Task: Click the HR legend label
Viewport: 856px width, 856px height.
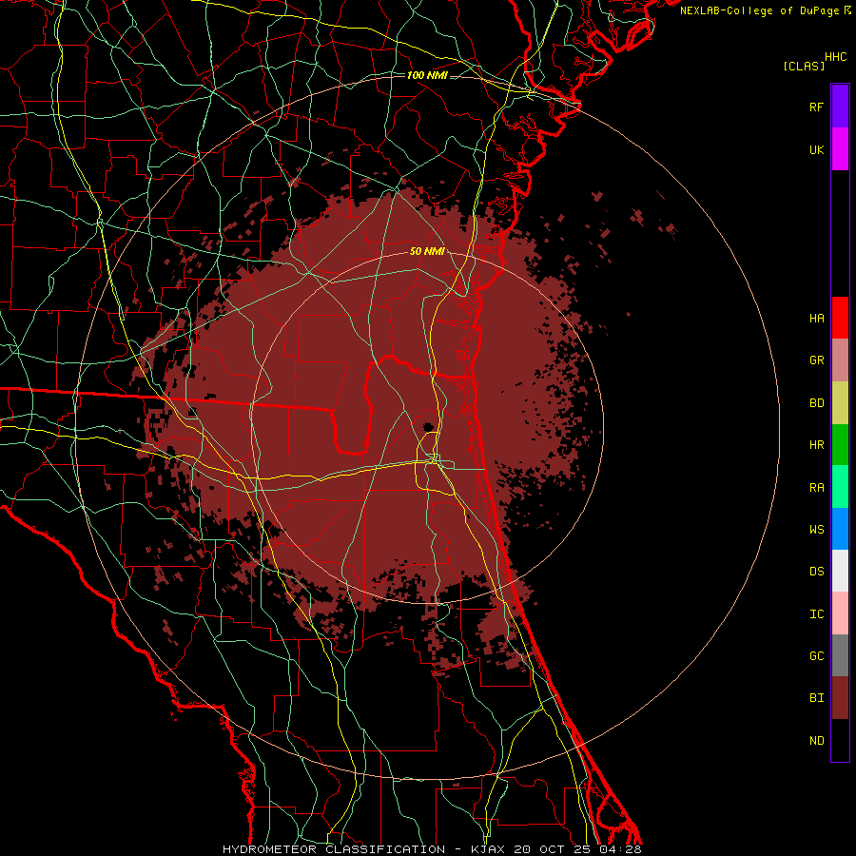Action: [x=816, y=445]
